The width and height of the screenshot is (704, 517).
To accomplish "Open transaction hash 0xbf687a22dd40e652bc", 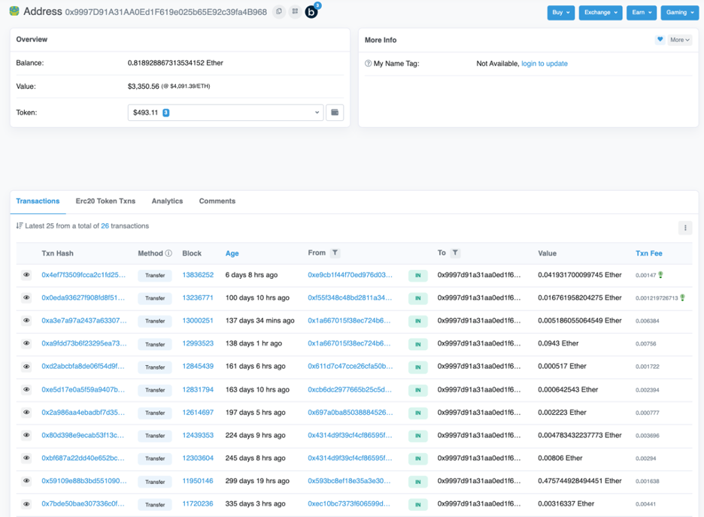I will click(83, 458).
